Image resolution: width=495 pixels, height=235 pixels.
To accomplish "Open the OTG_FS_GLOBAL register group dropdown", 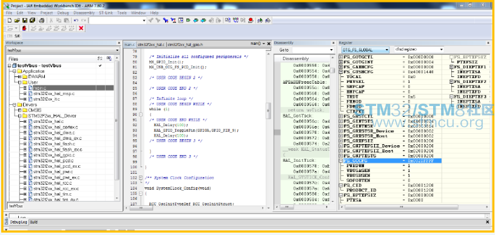I will pos(387,50).
